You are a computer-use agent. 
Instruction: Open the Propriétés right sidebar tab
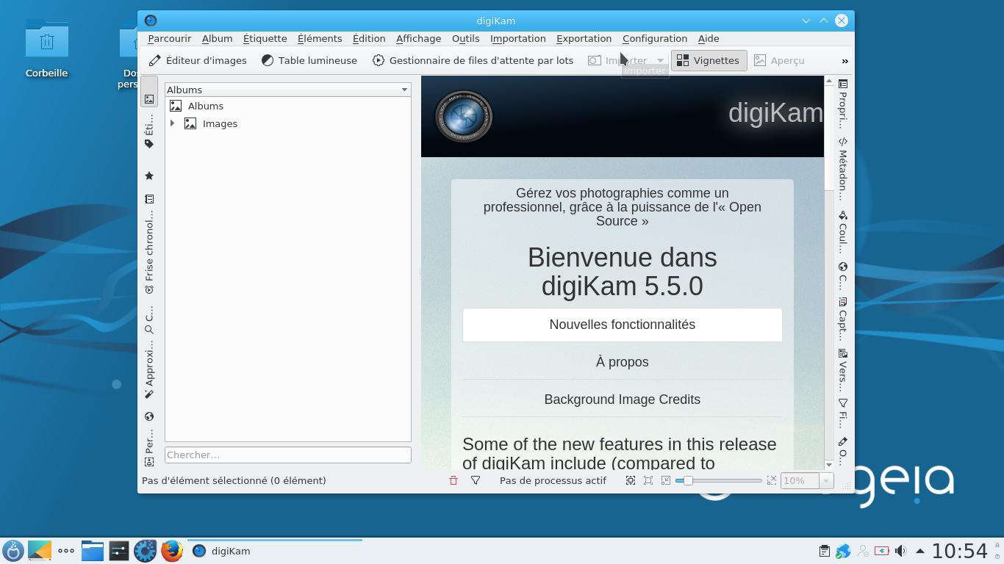[x=843, y=104]
